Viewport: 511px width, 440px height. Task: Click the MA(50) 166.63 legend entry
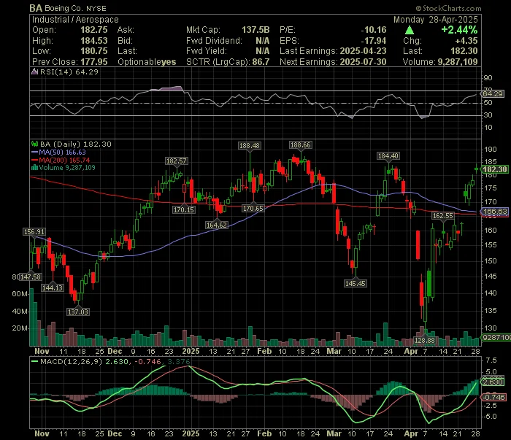(x=58, y=152)
